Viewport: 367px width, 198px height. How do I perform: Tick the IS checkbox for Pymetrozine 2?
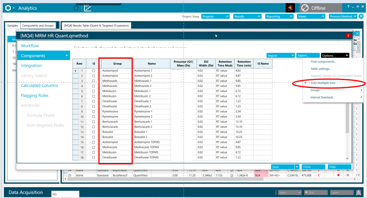pos(94,117)
